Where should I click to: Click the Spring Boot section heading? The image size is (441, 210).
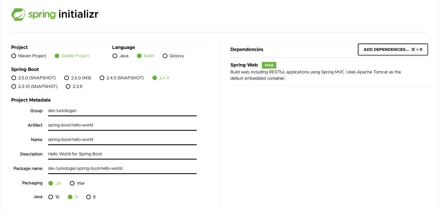point(25,69)
